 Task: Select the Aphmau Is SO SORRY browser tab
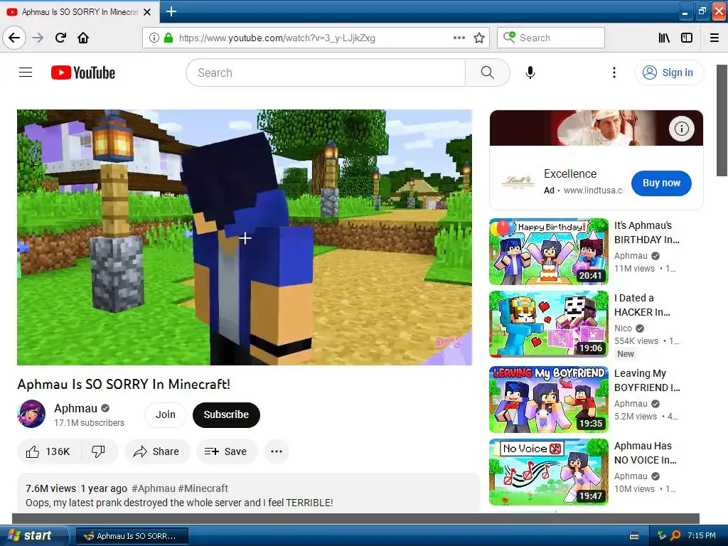tap(80, 12)
